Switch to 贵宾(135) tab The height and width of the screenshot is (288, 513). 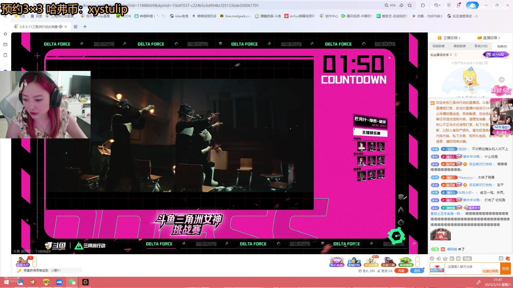pyautogui.click(x=481, y=46)
